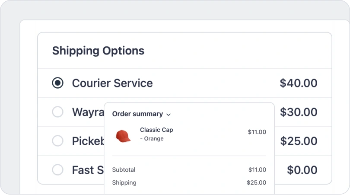Click the Order summary heading text

tap(137, 114)
